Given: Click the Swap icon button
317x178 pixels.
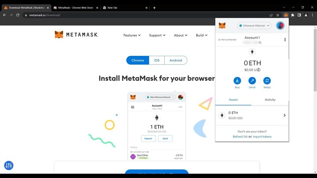Looking at the screenshot, I should (267, 81).
